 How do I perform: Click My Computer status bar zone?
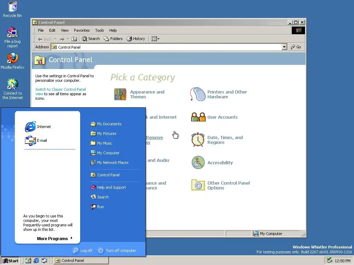click(276, 234)
